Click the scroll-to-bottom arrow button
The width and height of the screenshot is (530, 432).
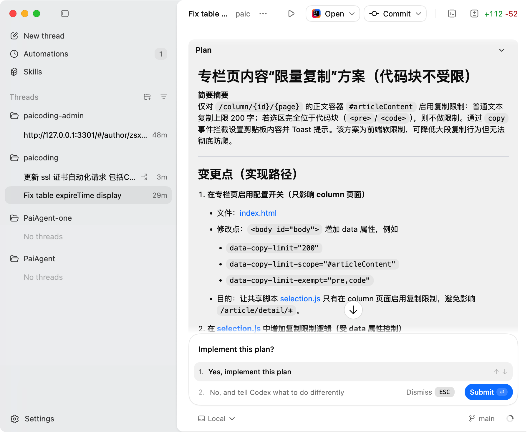click(x=353, y=310)
